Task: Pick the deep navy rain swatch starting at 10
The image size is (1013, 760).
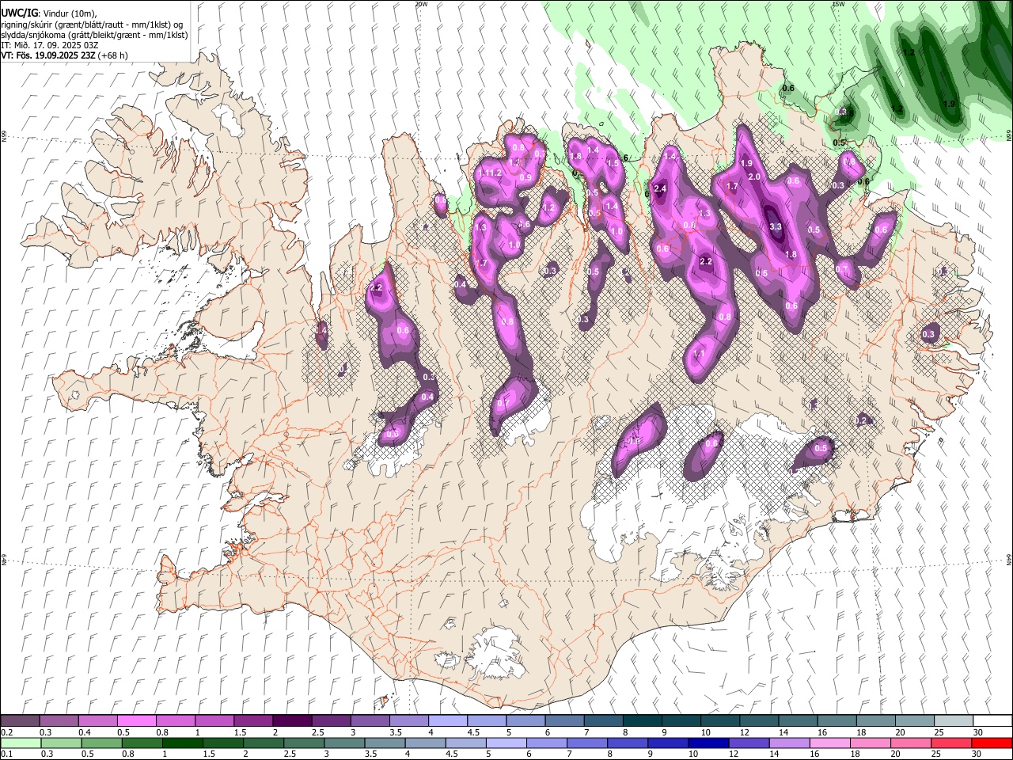Action: [x=708, y=743]
